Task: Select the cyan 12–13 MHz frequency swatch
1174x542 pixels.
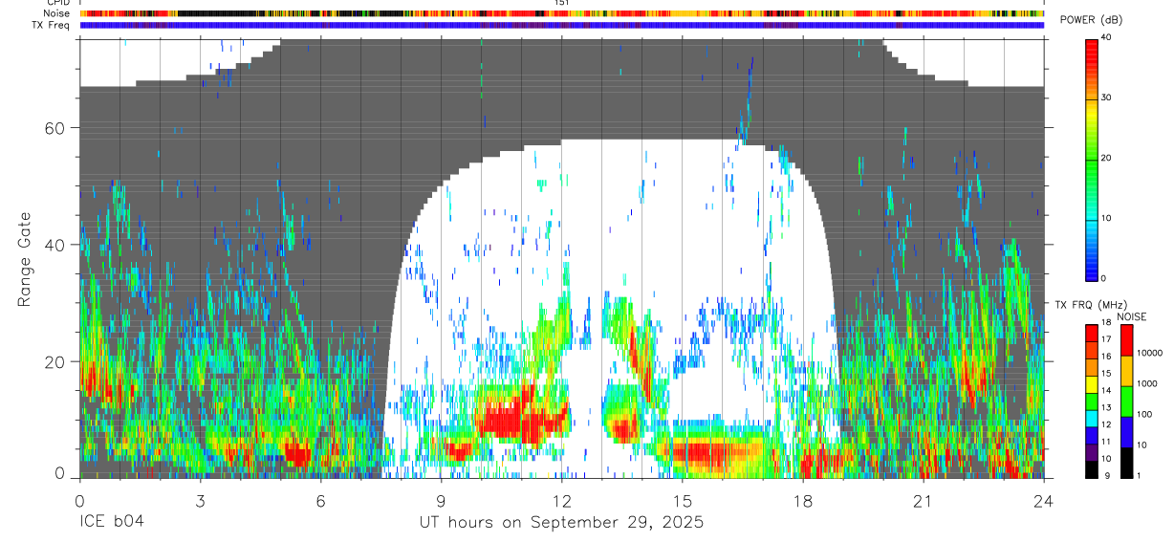Action: [x=1091, y=419]
